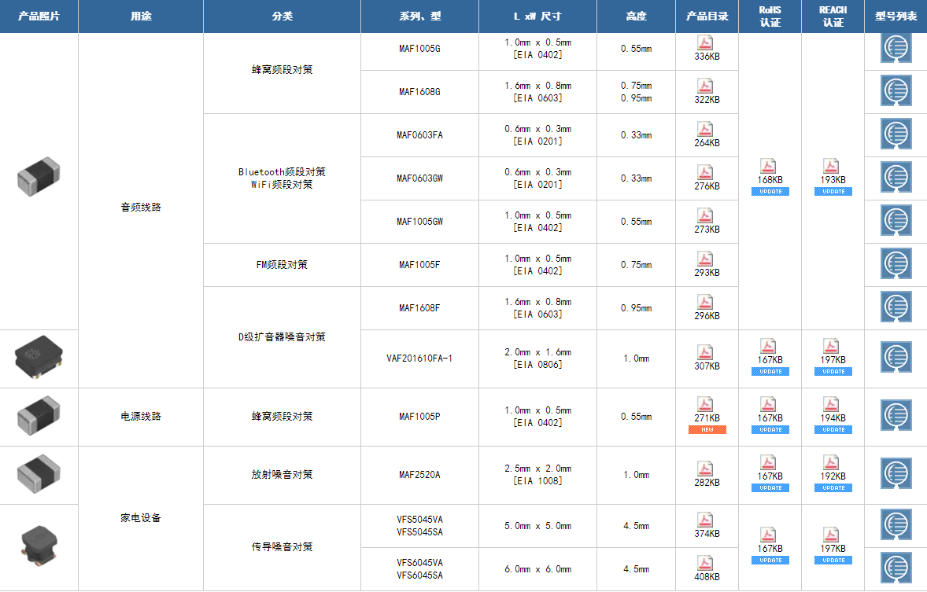This screenshot has height=592, width=927.
Task: Click the MAF1608G series name
Action: click(x=419, y=92)
